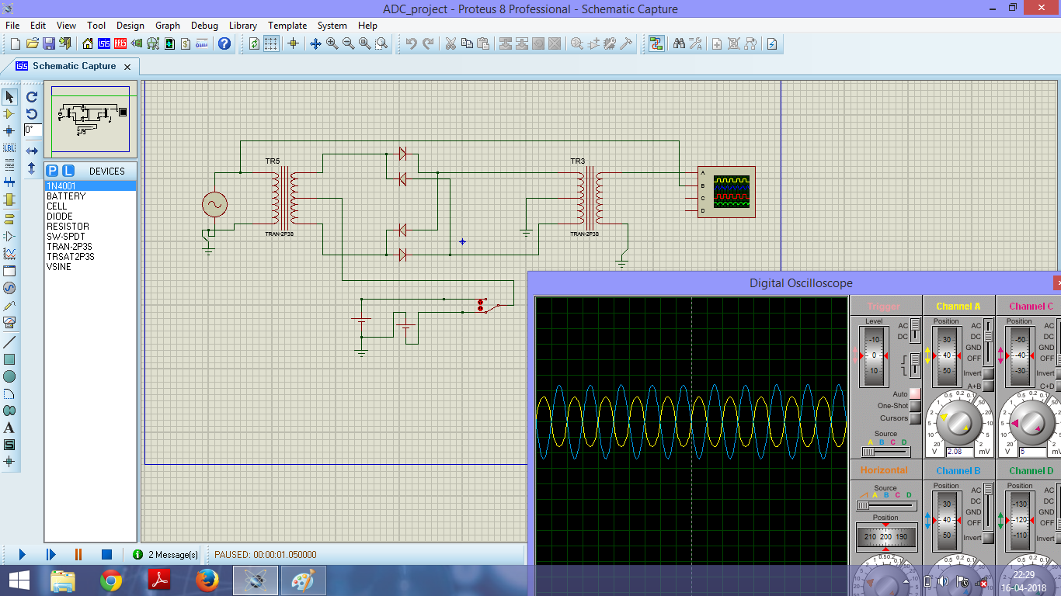Click the Cut scissors toolbar icon

[x=450, y=43]
